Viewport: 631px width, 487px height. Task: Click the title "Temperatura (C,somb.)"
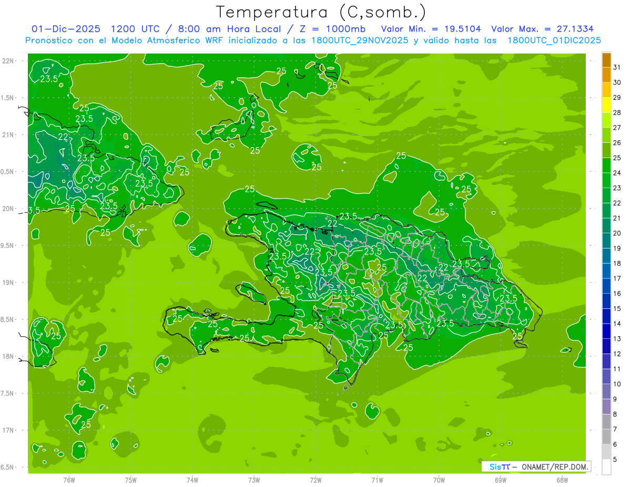click(x=321, y=12)
